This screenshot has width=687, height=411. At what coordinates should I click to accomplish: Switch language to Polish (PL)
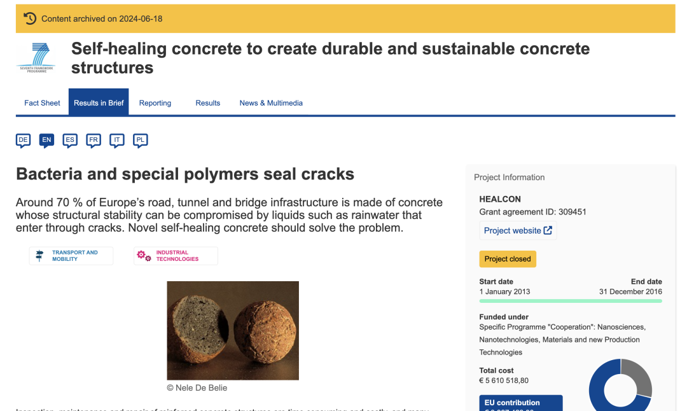pyautogui.click(x=140, y=140)
